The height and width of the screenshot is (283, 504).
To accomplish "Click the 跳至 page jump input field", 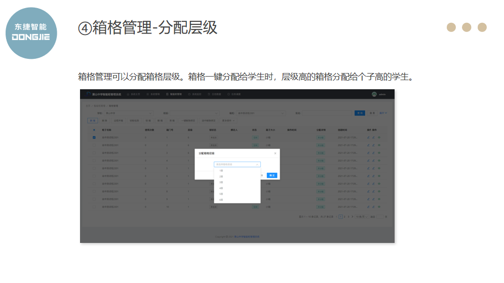I will (x=380, y=217).
